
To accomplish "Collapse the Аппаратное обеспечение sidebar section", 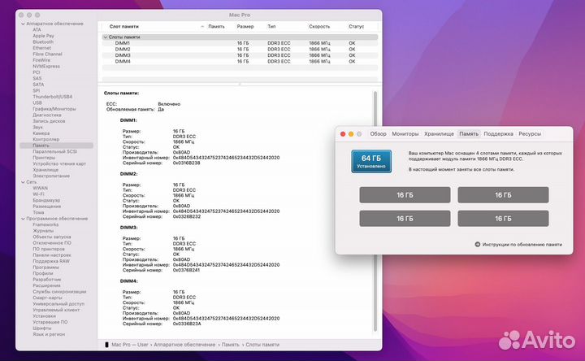I will pyautogui.click(x=23, y=24).
